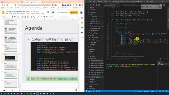This screenshot has width=169, height=95.
Task: Click the Google Slides Share button
Action: click(74, 12)
